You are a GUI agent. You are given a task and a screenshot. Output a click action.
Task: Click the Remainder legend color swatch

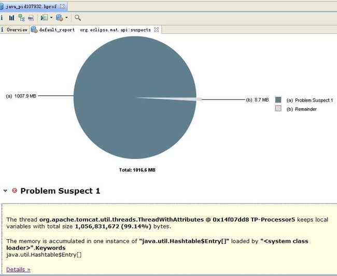pyautogui.click(x=278, y=108)
